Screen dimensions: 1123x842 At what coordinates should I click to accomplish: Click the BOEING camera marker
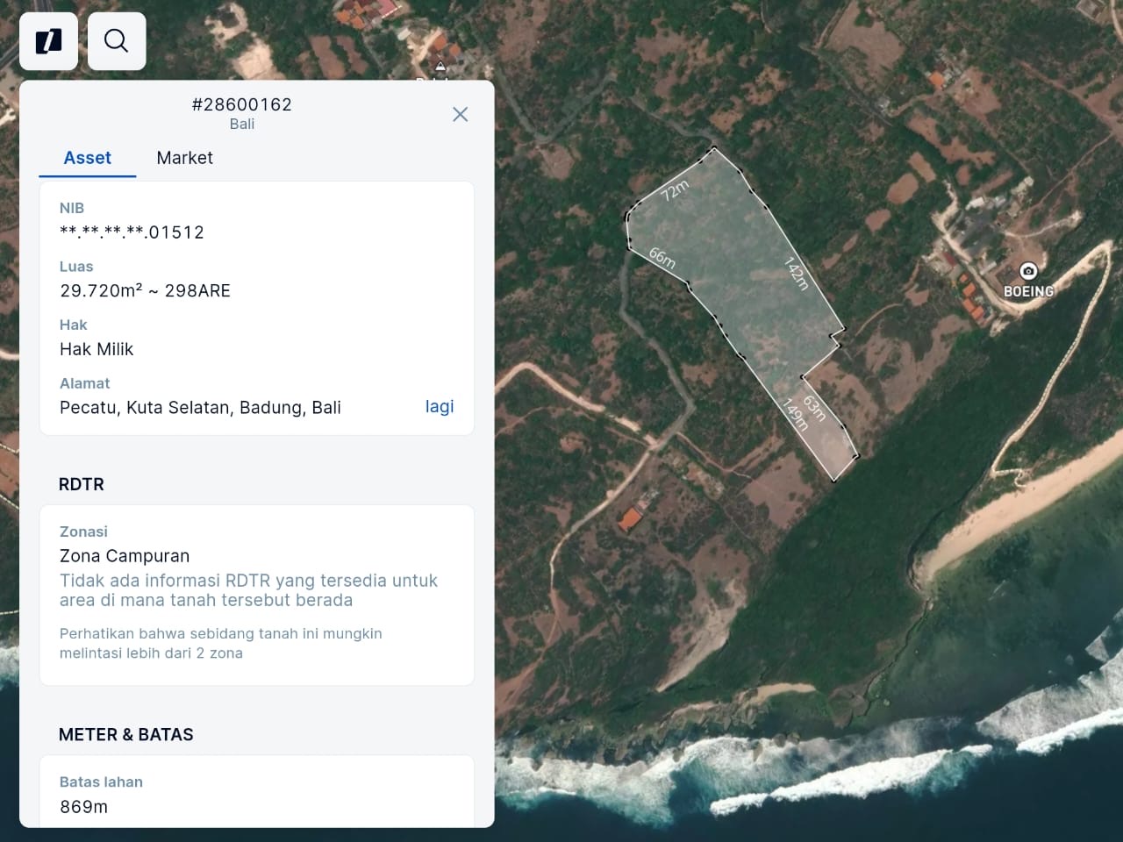point(1028,270)
